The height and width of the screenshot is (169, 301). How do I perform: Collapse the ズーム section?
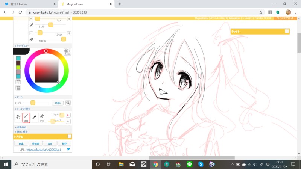click(x=19, y=97)
